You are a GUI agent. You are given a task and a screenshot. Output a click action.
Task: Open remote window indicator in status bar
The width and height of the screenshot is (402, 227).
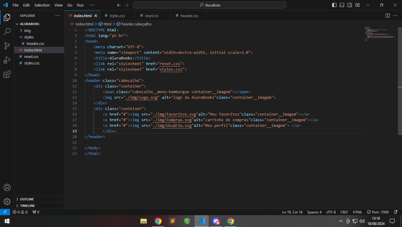[x=5, y=212]
